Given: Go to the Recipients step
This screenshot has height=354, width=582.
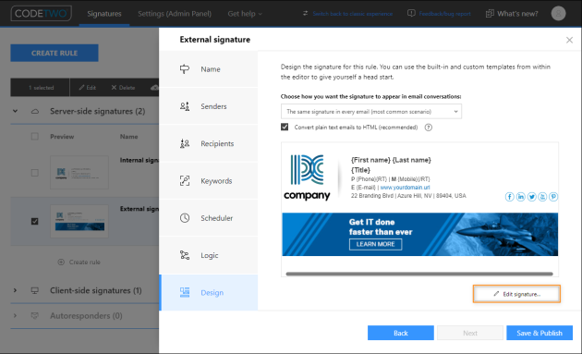Looking at the screenshot, I should coord(208,143).
